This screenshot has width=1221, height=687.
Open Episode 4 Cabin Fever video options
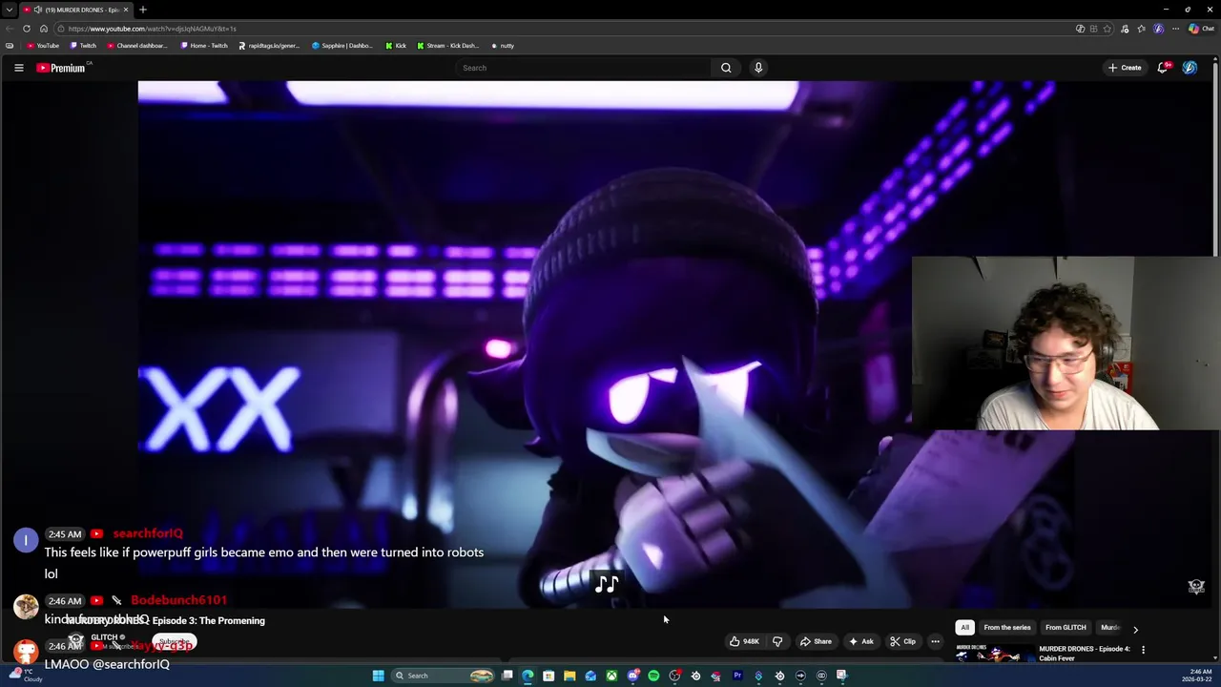tap(1143, 650)
